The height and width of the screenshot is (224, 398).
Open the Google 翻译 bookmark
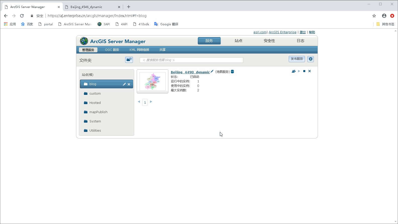point(166,24)
